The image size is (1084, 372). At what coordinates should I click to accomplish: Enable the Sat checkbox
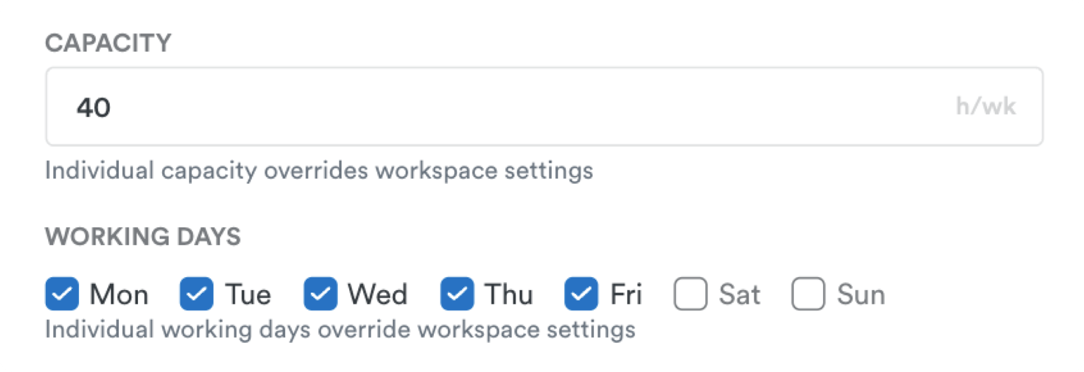pyautogui.click(x=690, y=294)
